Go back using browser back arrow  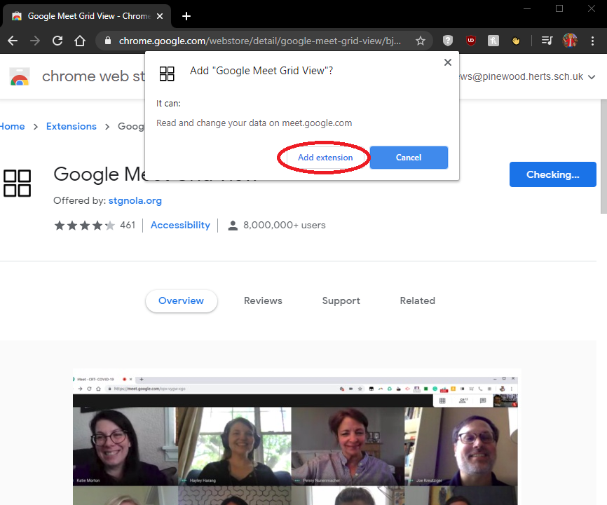13,41
